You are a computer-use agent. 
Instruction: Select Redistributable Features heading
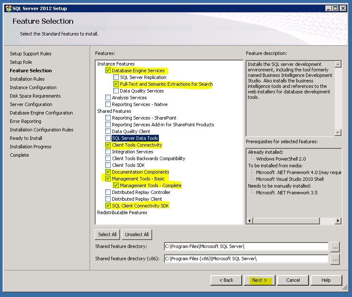coord(122,213)
